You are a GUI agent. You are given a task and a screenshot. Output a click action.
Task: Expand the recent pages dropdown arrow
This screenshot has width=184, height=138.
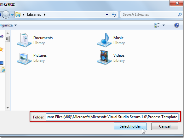[12, 15]
